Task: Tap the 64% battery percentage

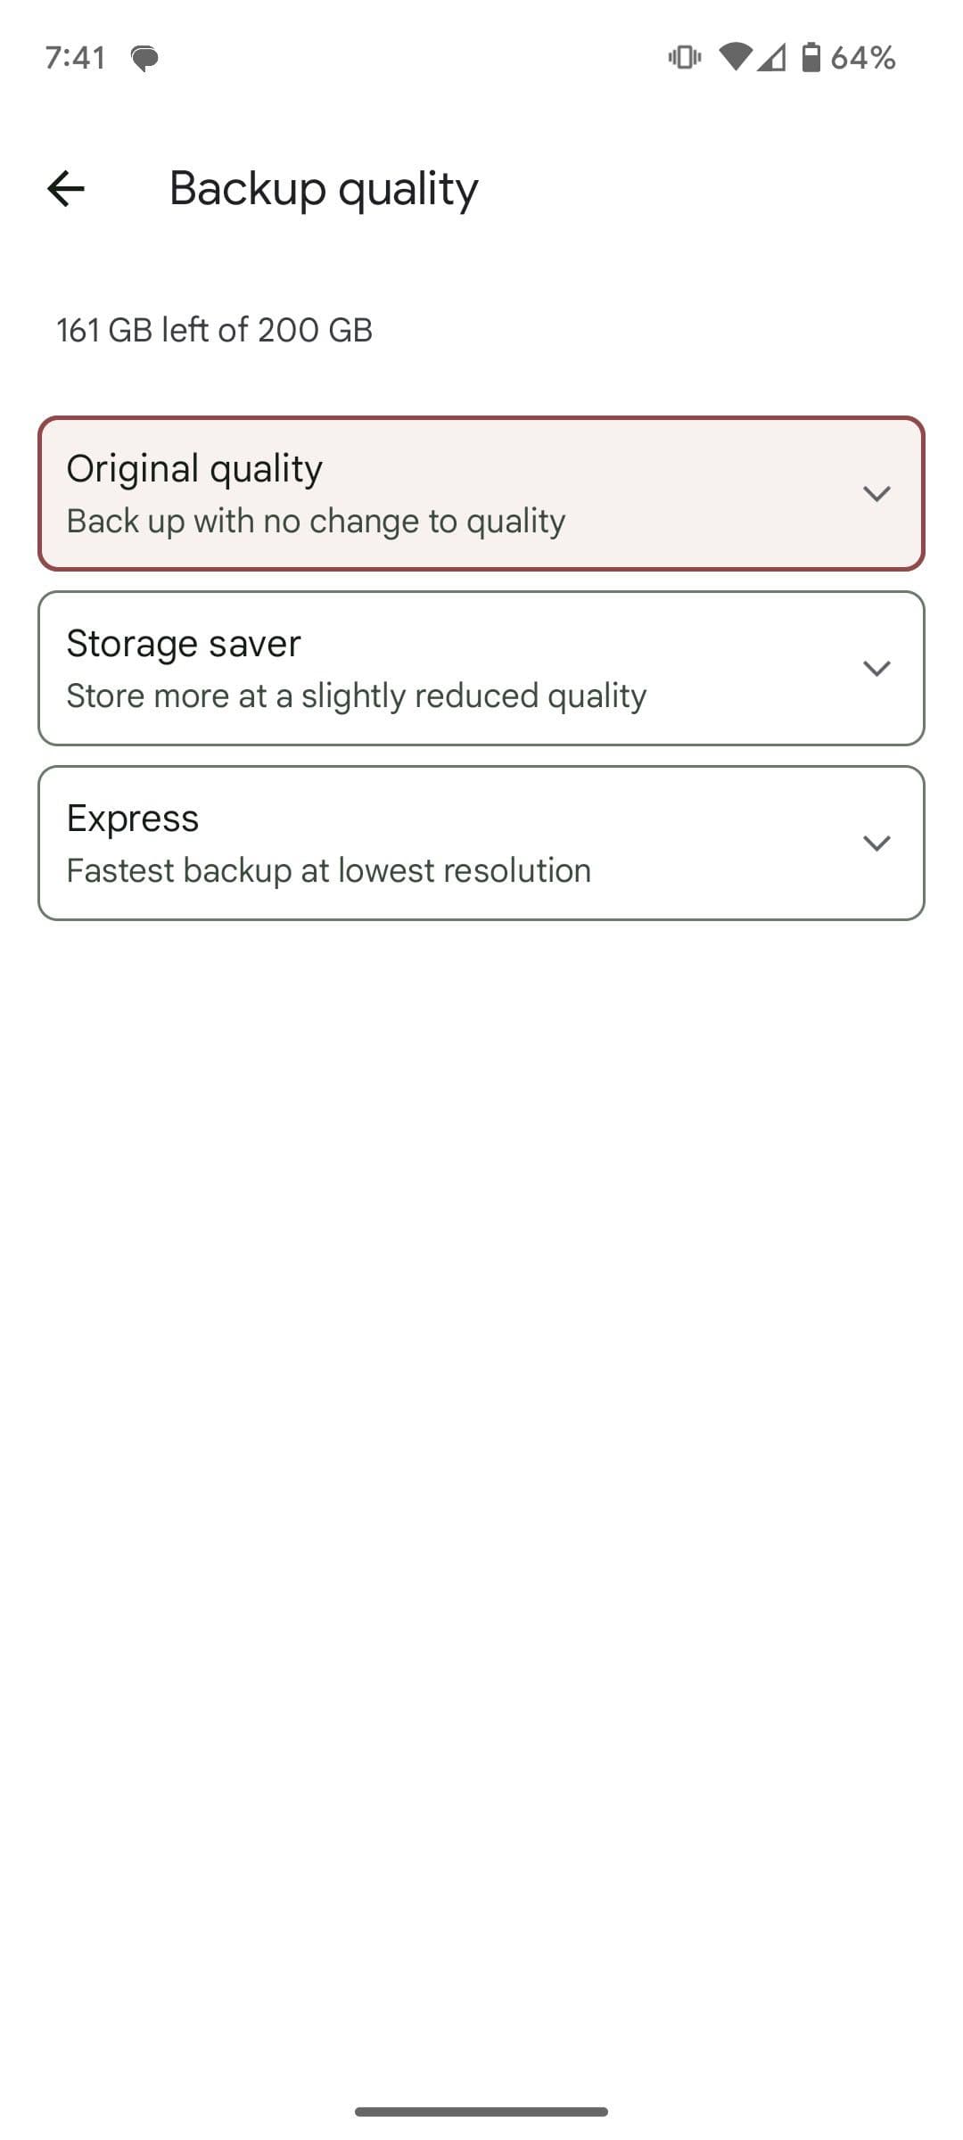Action: [x=862, y=58]
